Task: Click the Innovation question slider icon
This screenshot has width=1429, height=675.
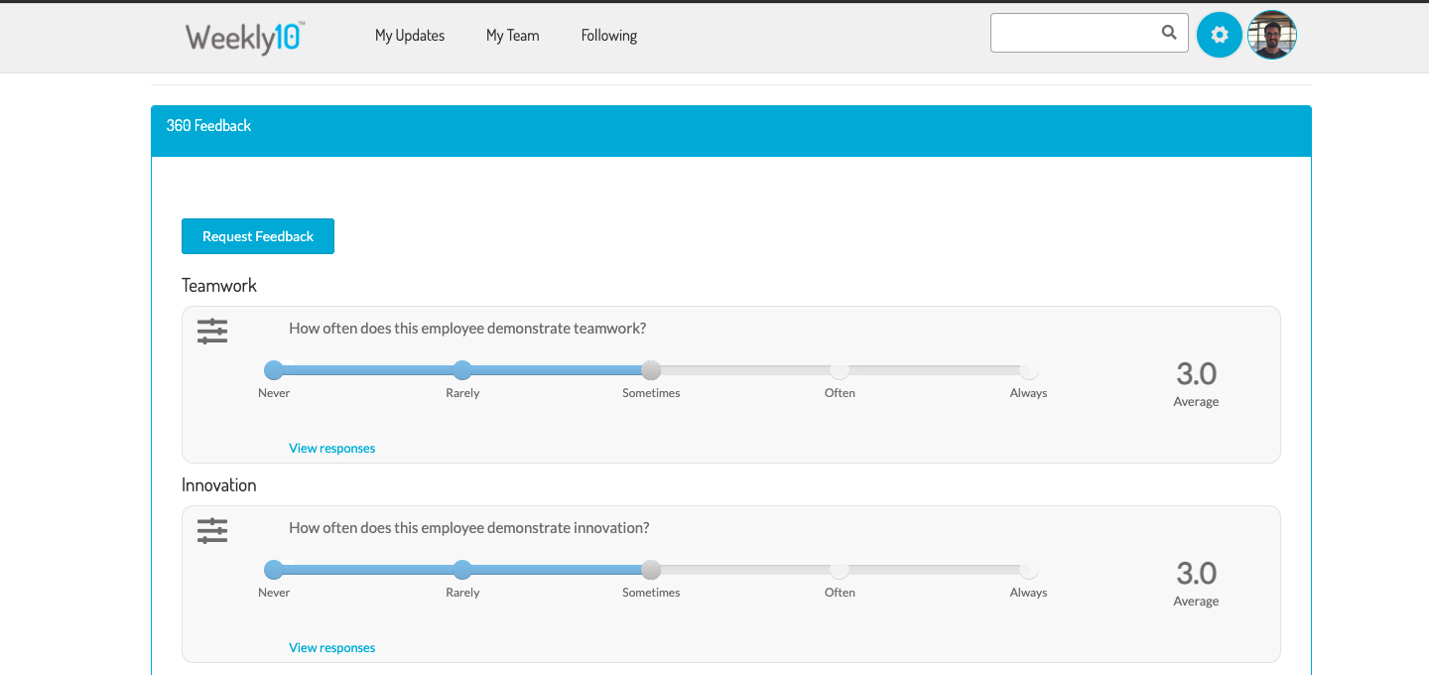Action: point(212,531)
